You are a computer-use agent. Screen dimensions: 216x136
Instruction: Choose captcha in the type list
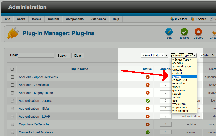coord(184,70)
